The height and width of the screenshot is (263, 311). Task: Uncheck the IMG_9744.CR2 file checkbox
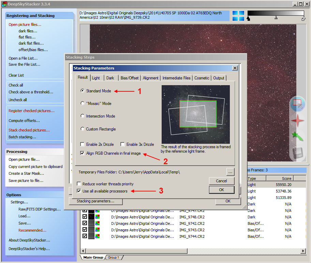[x=85, y=236]
